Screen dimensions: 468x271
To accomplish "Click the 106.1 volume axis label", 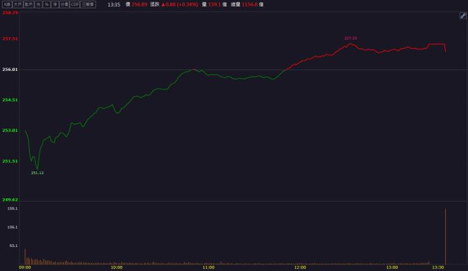I will pyautogui.click(x=12, y=227).
